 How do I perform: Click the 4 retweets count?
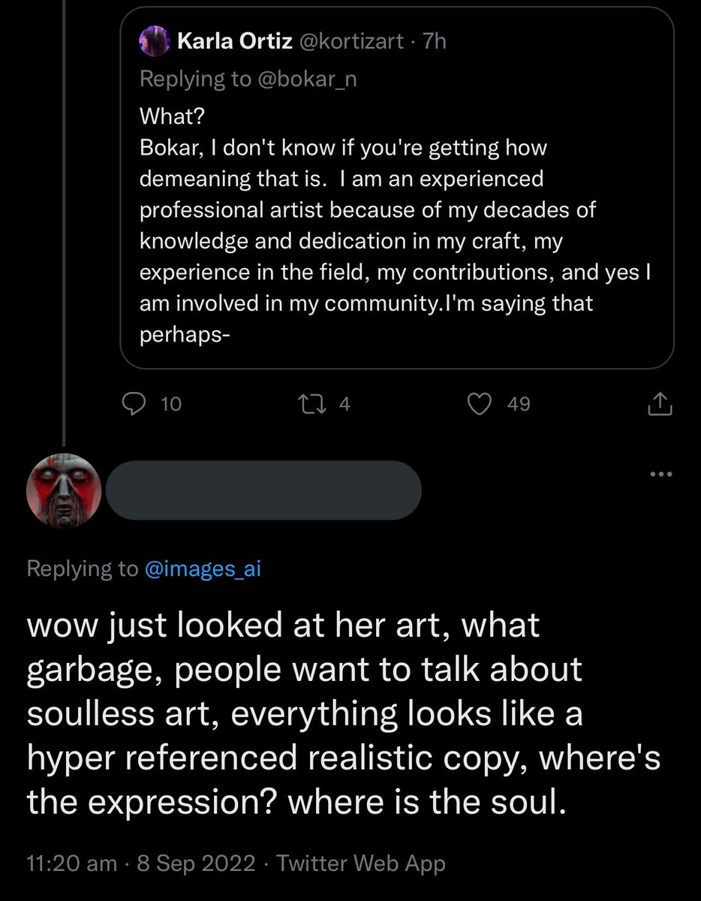(345, 405)
